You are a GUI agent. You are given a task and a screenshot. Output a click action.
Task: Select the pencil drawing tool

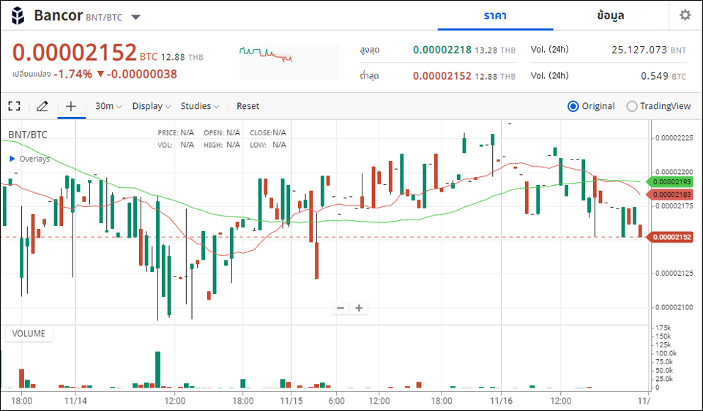(x=42, y=106)
